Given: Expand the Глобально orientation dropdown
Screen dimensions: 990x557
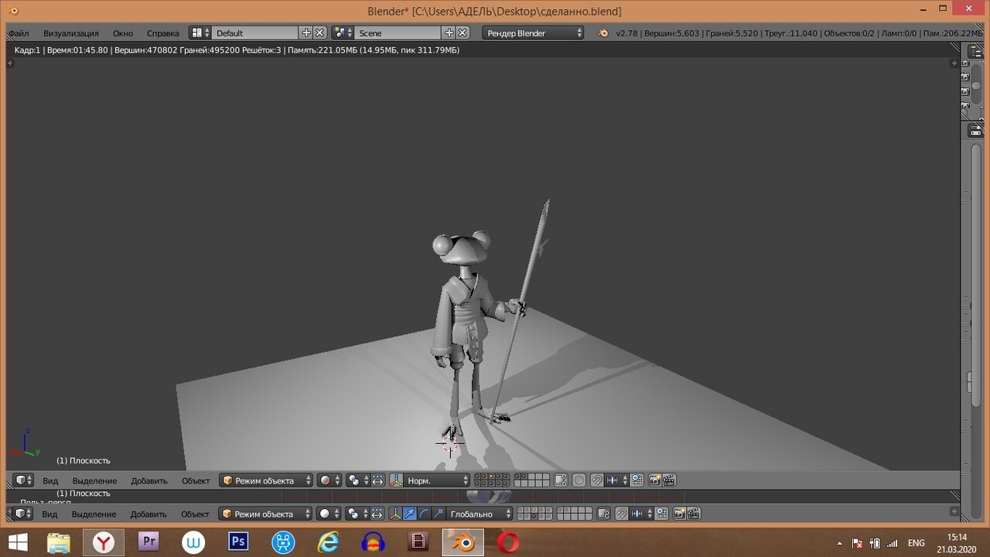Looking at the screenshot, I should [x=480, y=514].
